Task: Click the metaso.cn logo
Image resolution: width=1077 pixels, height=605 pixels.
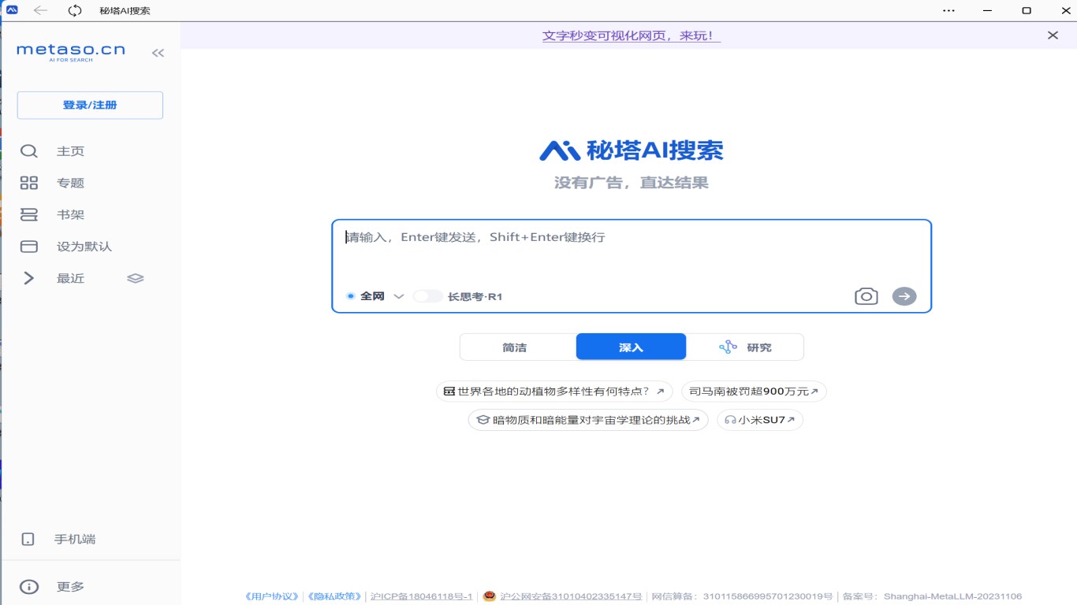Action: pyautogui.click(x=71, y=51)
